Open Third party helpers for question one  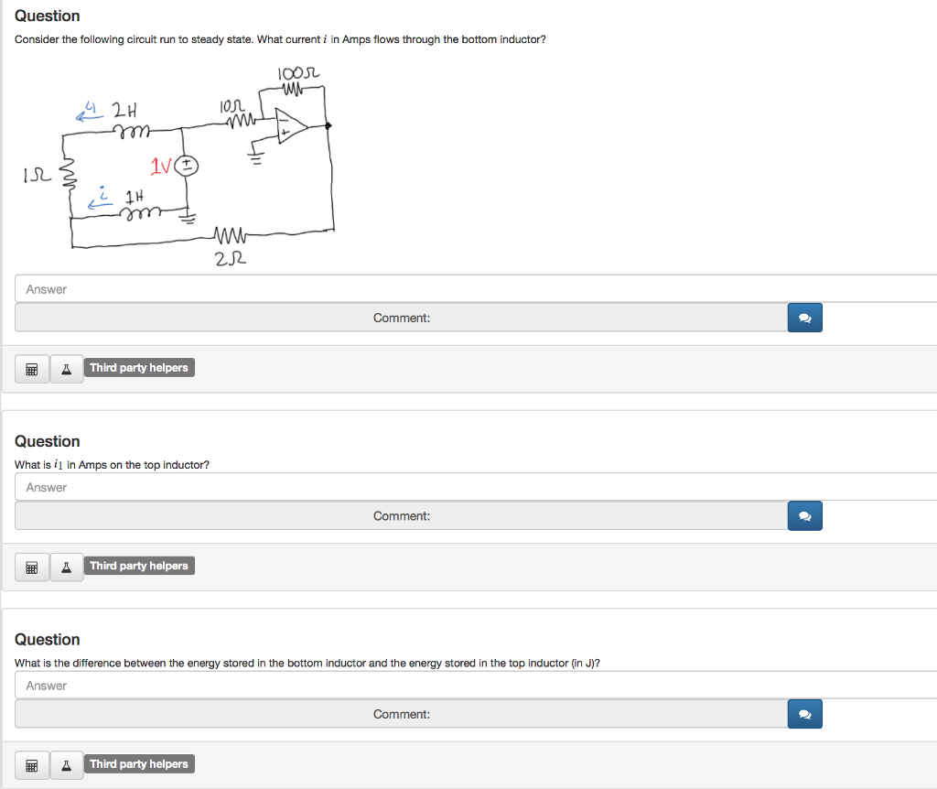click(x=139, y=367)
